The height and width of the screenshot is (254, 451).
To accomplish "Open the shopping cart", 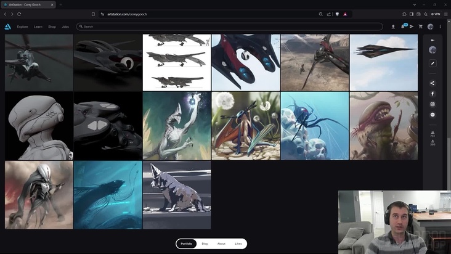I will pos(421,27).
